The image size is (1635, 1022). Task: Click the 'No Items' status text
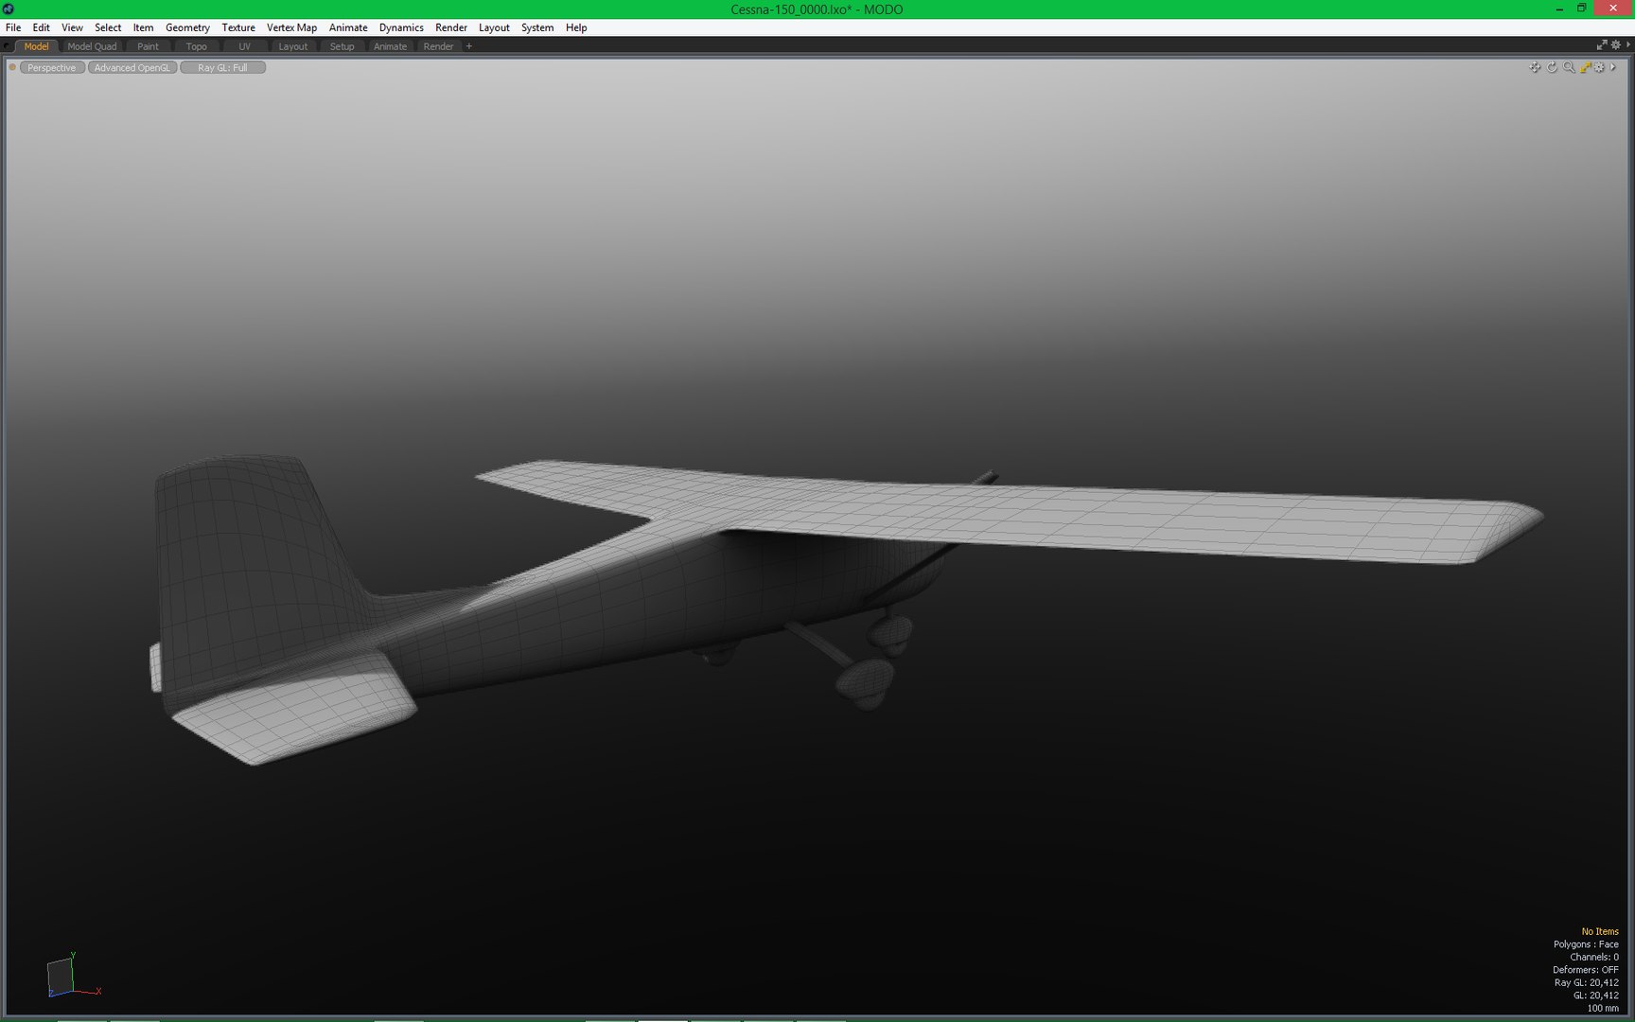point(1600,931)
